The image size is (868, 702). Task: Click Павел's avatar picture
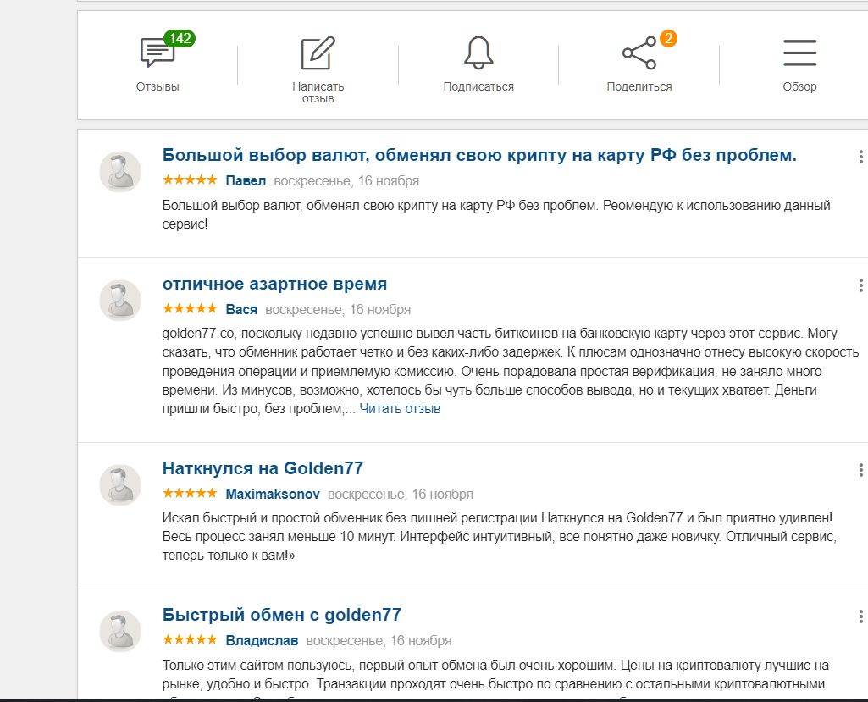click(x=120, y=172)
